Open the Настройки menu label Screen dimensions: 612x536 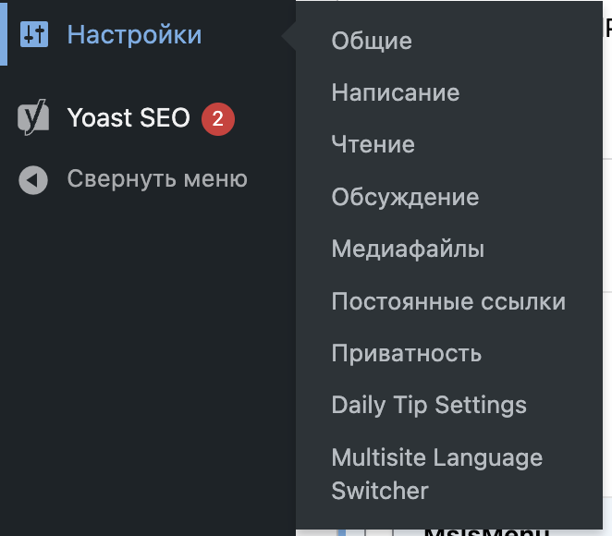(134, 35)
